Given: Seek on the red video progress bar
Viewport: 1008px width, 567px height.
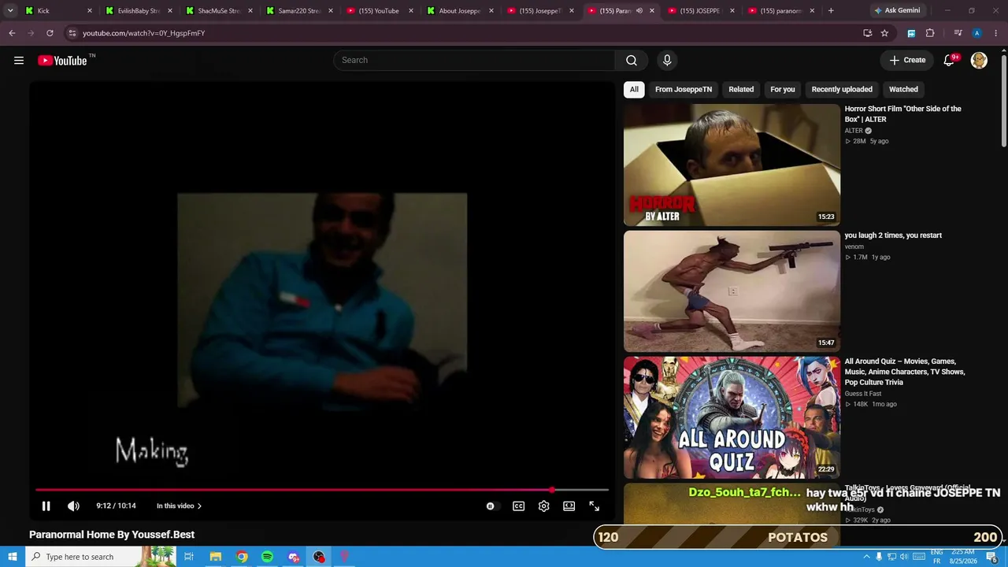Looking at the screenshot, I should 322,490.
